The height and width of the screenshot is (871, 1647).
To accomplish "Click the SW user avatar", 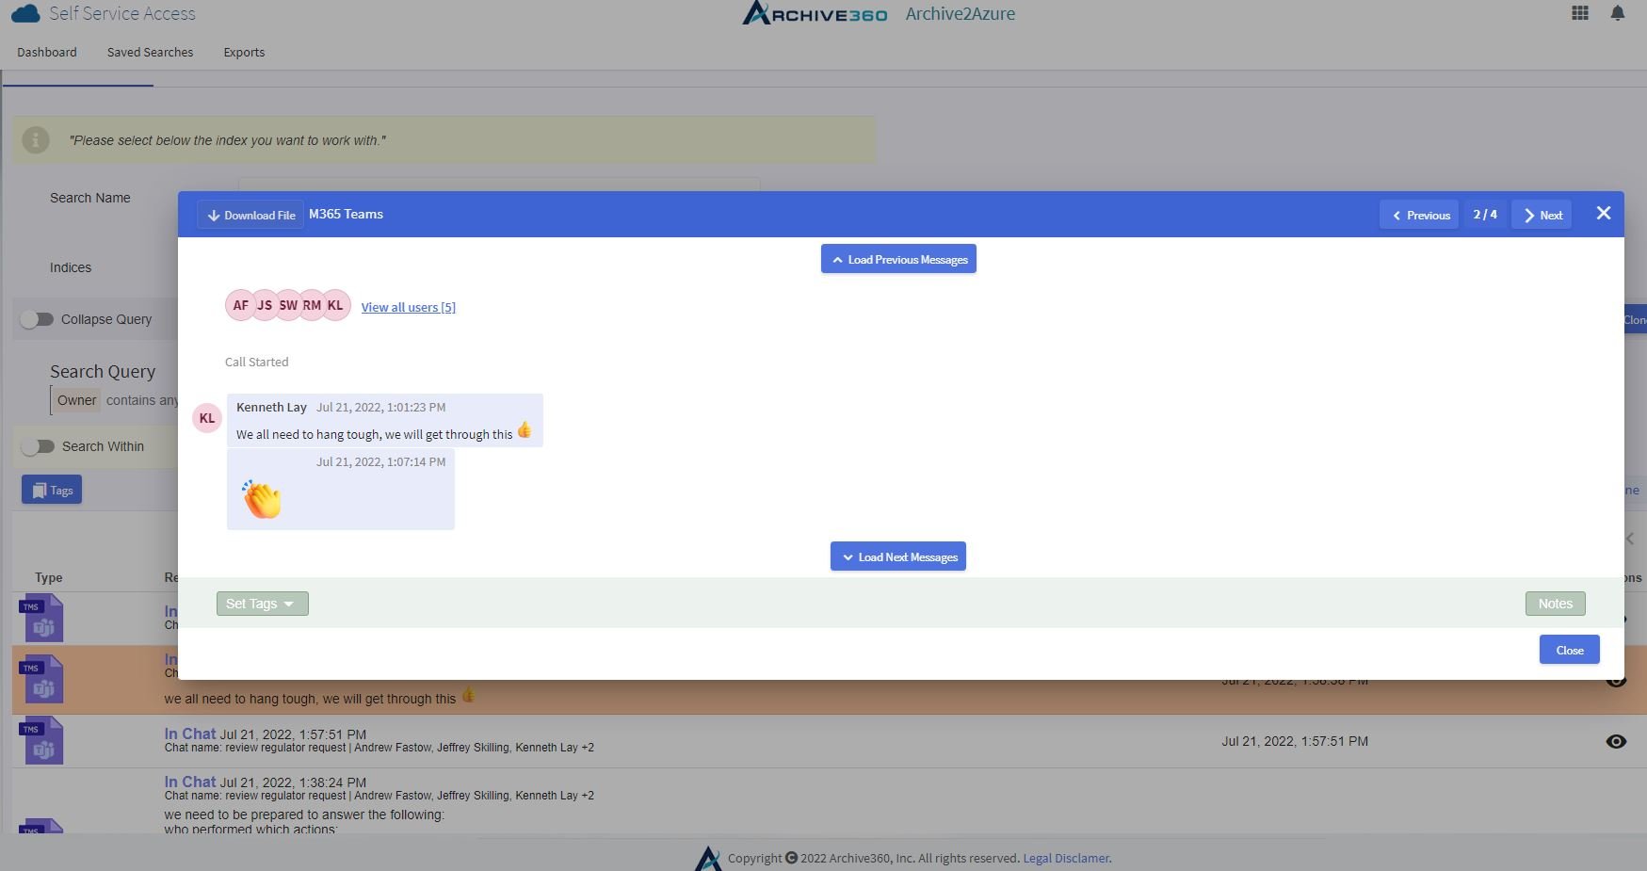I will (x=288, y=305).
